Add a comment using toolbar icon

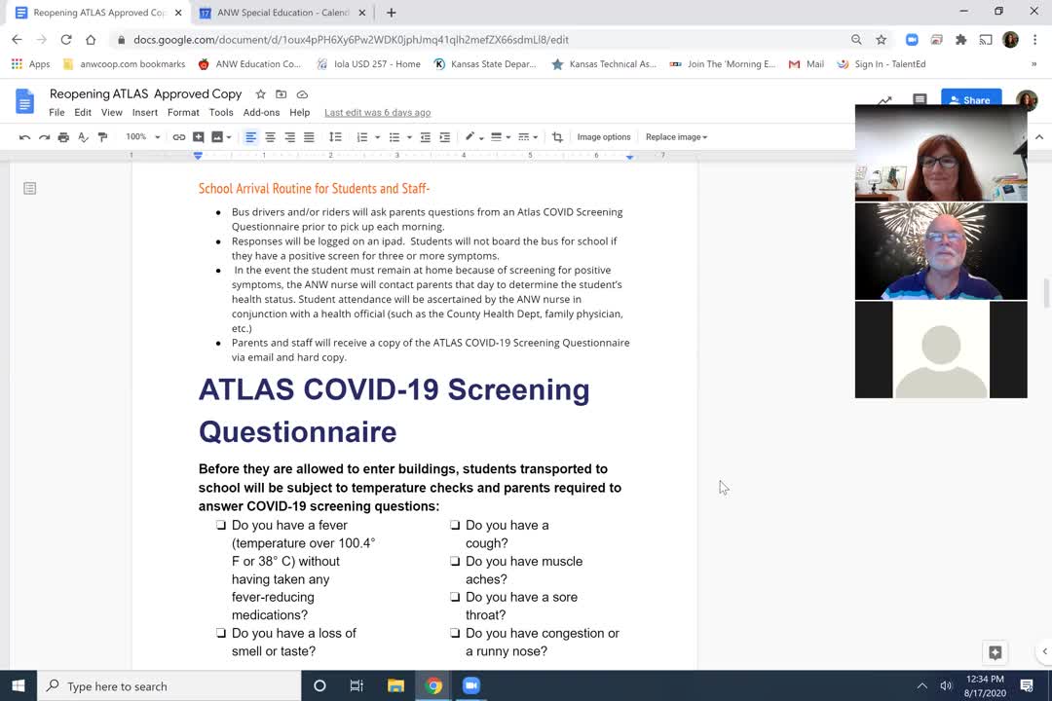(198, 137)
